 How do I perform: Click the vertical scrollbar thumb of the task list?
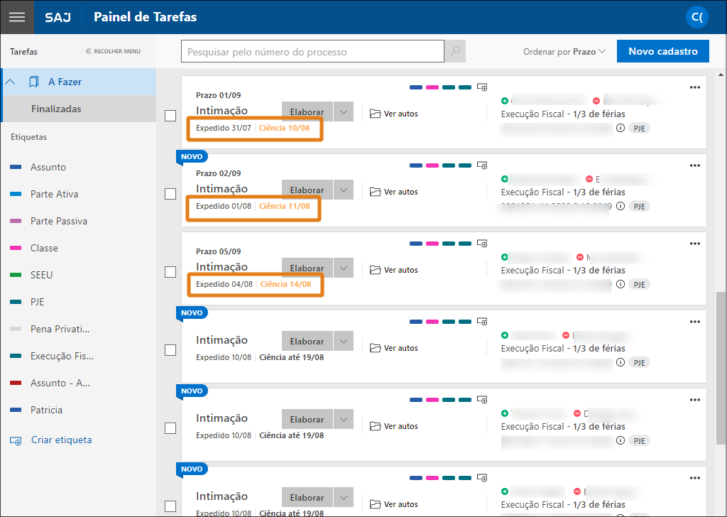(721, 369)
